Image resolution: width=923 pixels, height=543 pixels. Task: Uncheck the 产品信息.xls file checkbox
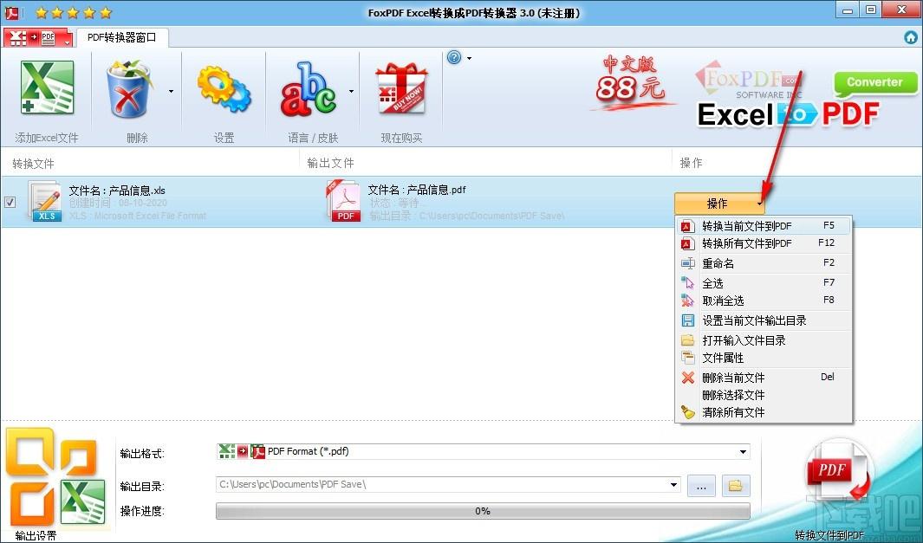click(x=10, y=203)
